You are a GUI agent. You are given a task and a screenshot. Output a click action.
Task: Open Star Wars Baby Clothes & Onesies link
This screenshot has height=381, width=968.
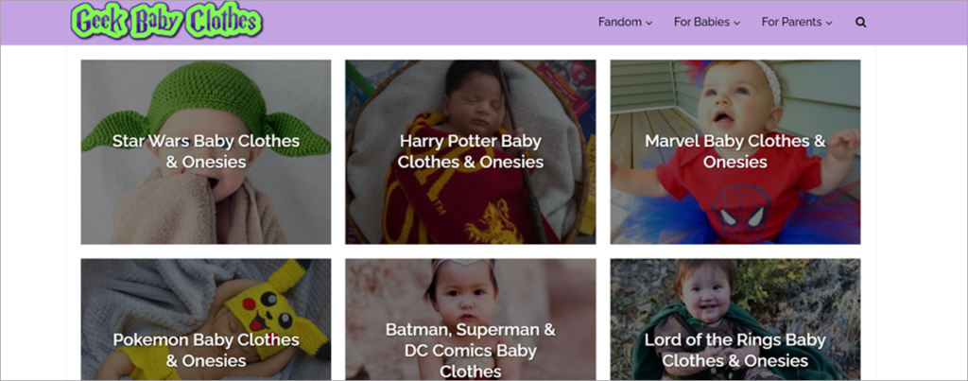[x=205, y=151]
